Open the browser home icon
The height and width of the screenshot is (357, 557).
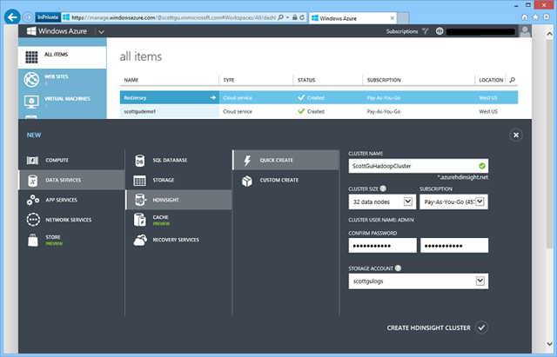coord(524,17)
